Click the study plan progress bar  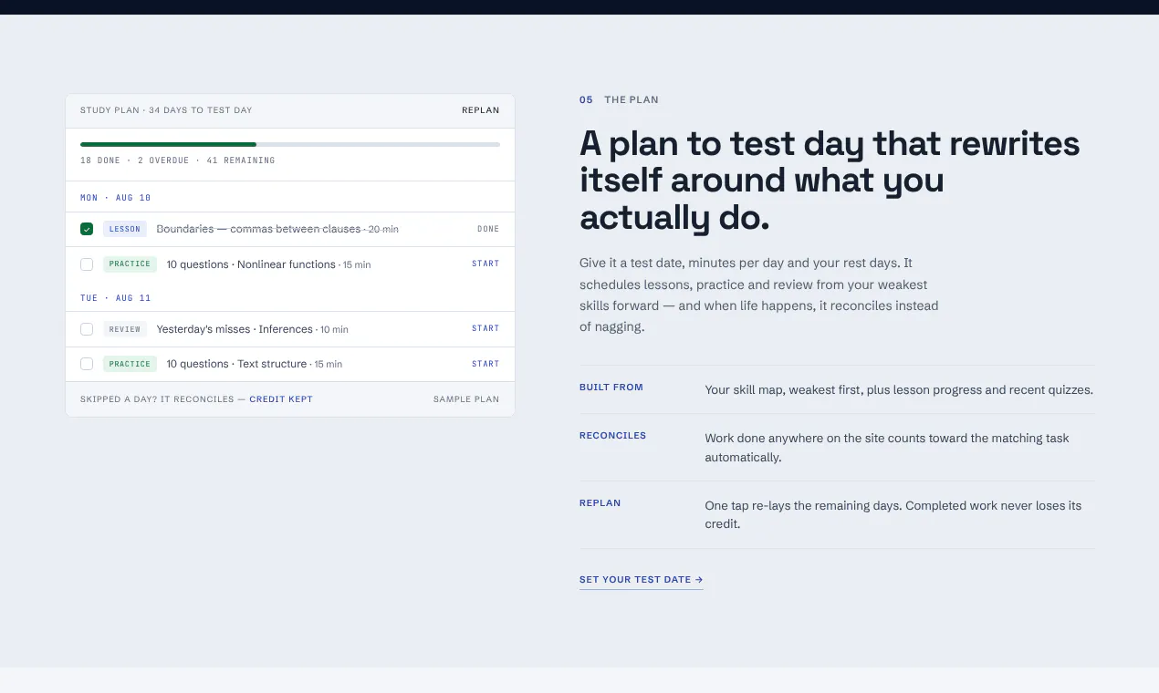pyautogui.click(x=290, y=144)
